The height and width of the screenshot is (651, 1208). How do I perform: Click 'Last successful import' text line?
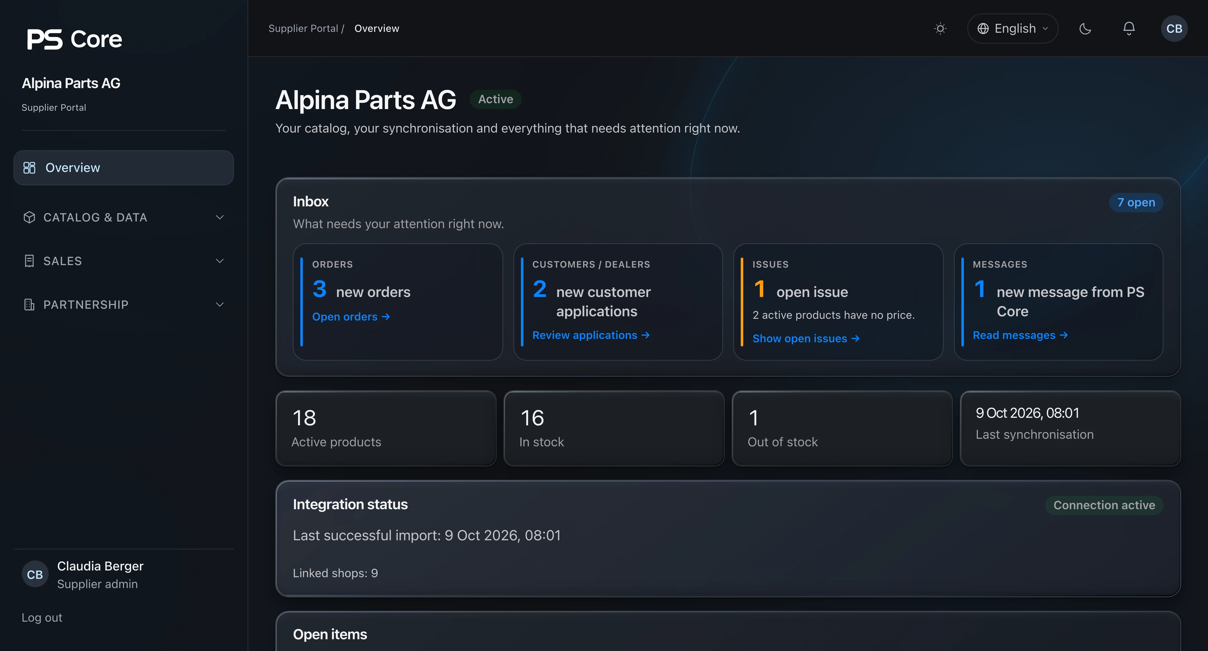coord(427,535)
